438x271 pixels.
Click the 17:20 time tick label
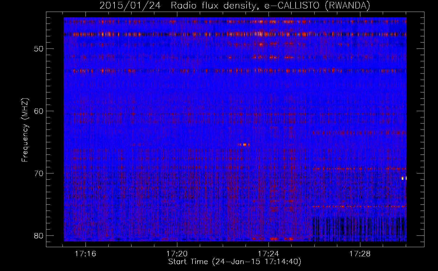click(177, 254)
